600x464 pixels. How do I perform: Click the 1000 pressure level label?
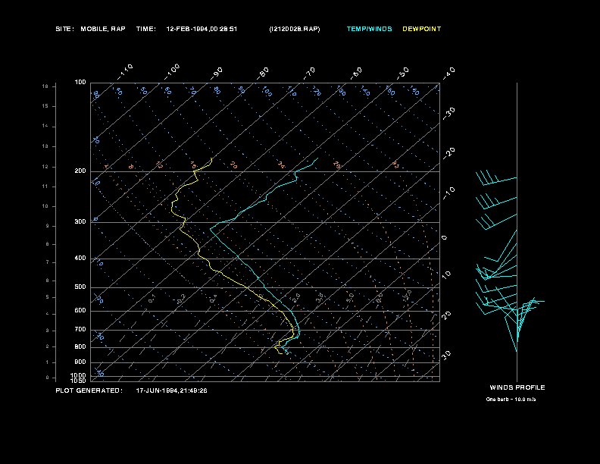[x=79, y=375]
